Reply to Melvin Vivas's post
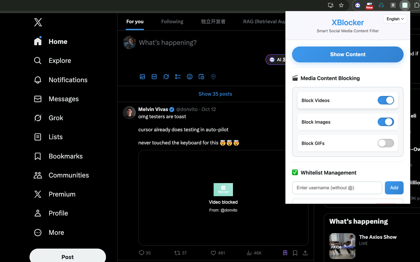Screen dimensions: 420x262 145,253
